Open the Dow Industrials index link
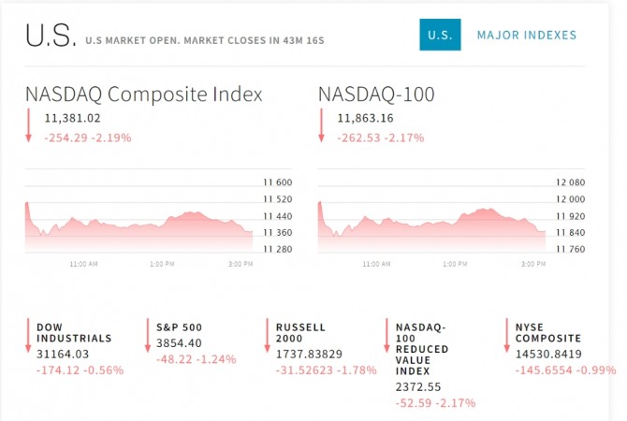The width and height of the screenshot is (627, 421). pyautogui.click(x=74, y=333)
